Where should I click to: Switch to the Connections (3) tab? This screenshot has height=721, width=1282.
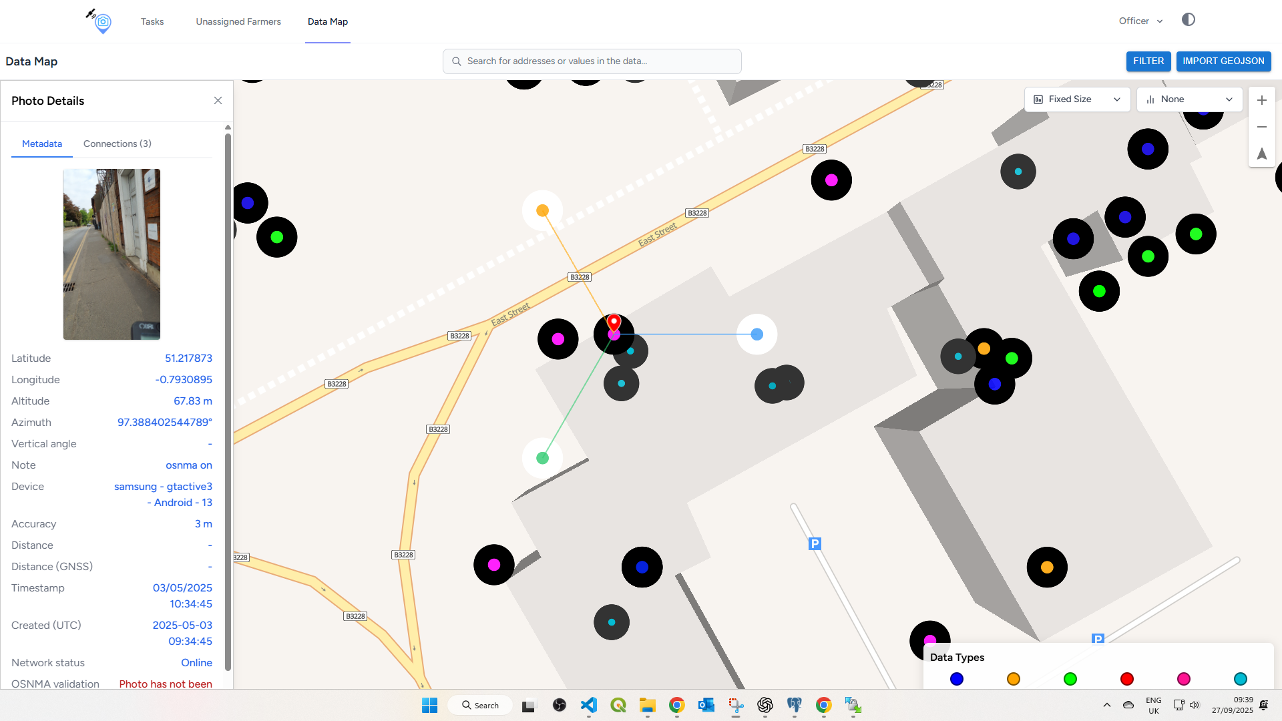coord(118,144)
